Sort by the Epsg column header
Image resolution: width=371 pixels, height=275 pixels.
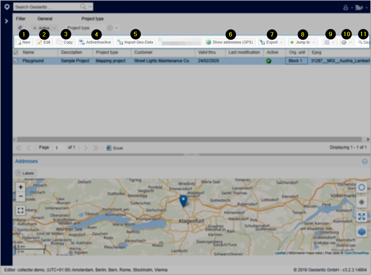click(316, 52)
